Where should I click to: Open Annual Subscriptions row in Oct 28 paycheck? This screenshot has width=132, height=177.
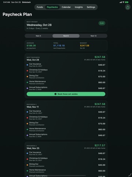point(66,88)
